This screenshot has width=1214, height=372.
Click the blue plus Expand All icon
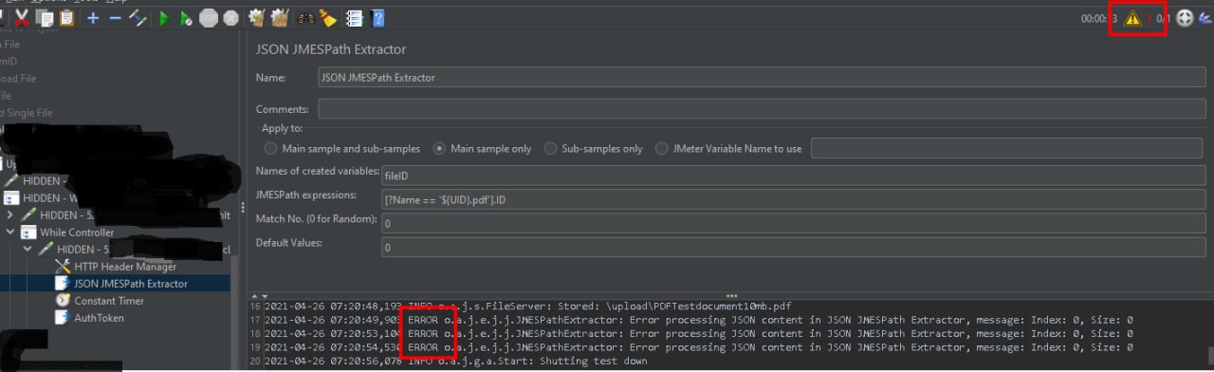(93, 18)
